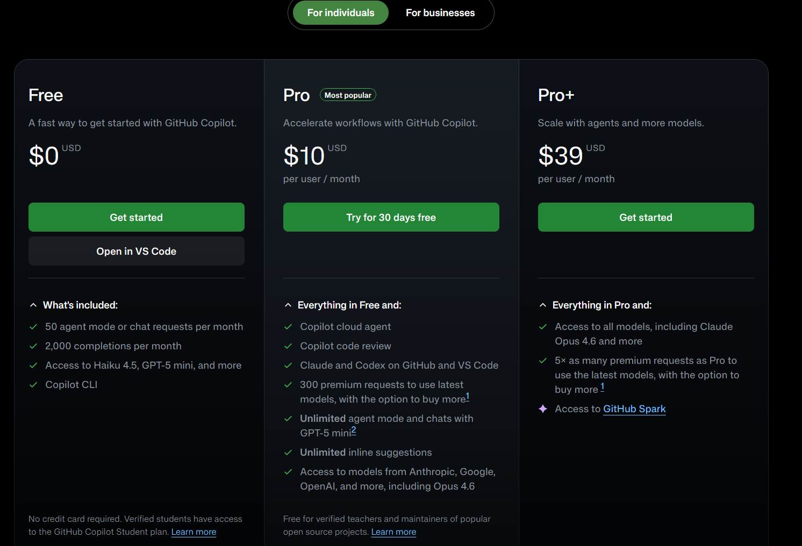Click the checkmark beside "Unlimited inline suggestions"

point(288,452)
